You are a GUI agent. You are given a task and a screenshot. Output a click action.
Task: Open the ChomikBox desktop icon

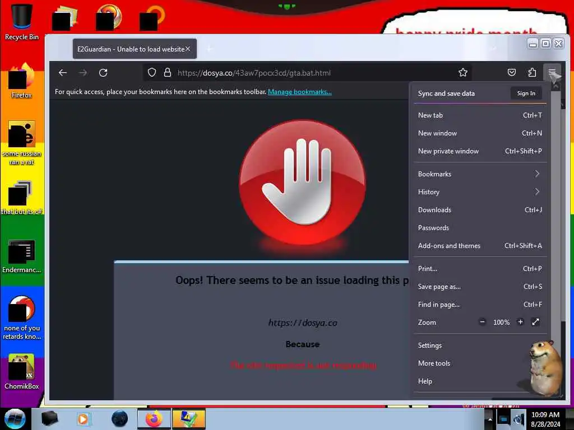click(x=22, y=371)
